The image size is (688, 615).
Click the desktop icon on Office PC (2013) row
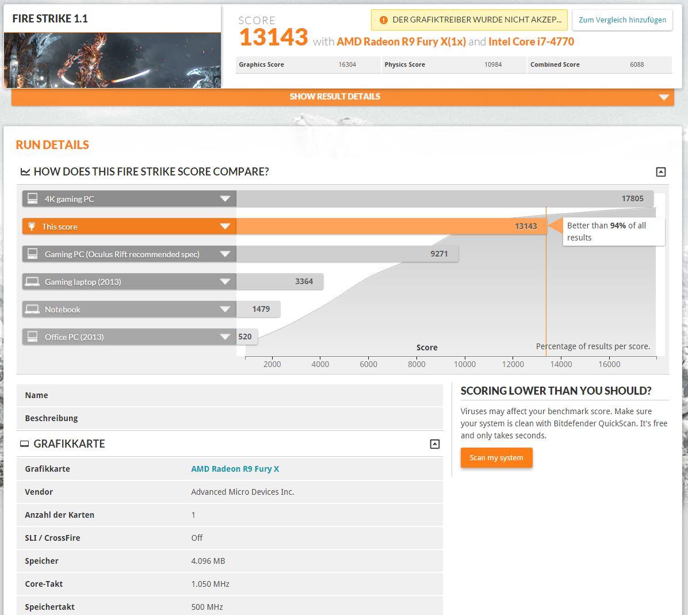click(x=32, y=337)
